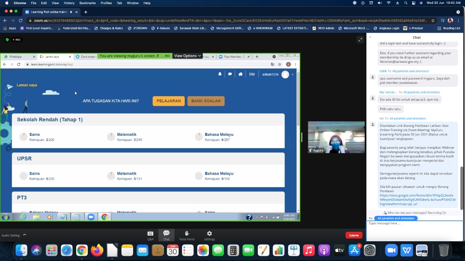This screenshot has width=465, height=261.
Task: Choose recipient All panelists and attendees
Action: (396, 218)
